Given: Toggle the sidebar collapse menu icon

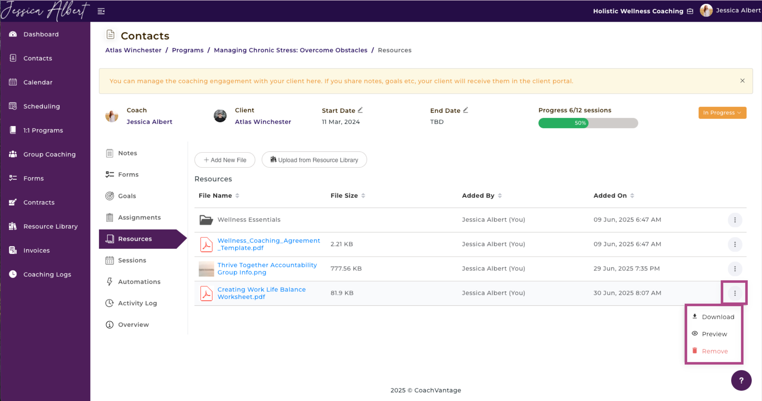Looking at the screenshot, I should pos(101,11).
